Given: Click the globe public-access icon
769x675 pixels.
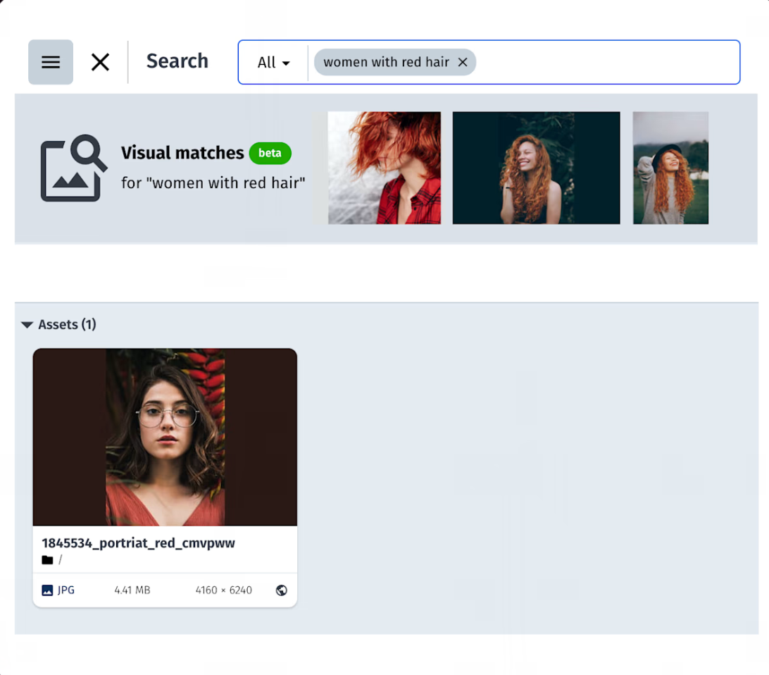Looking at the screenshot, I should pos(282,590).
